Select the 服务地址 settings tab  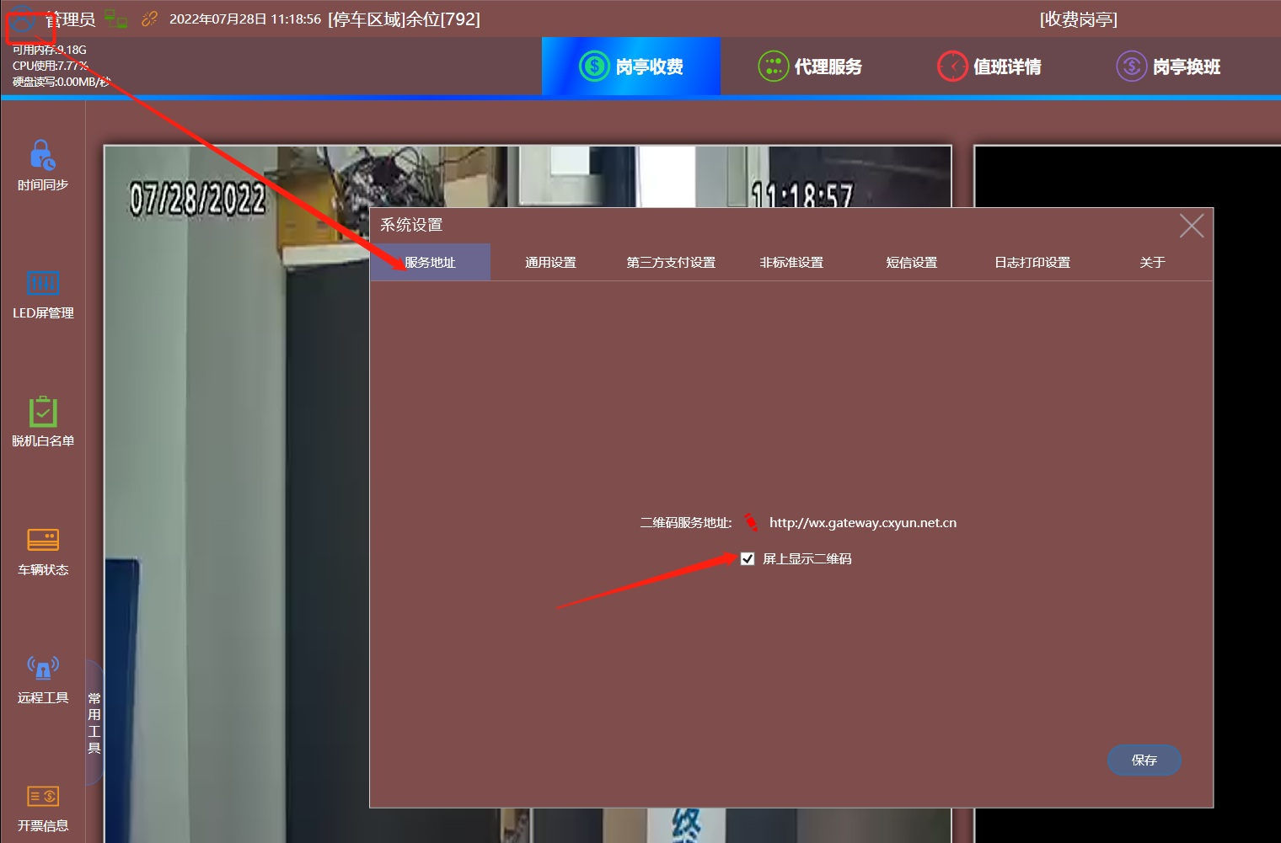tap(430, 262)
